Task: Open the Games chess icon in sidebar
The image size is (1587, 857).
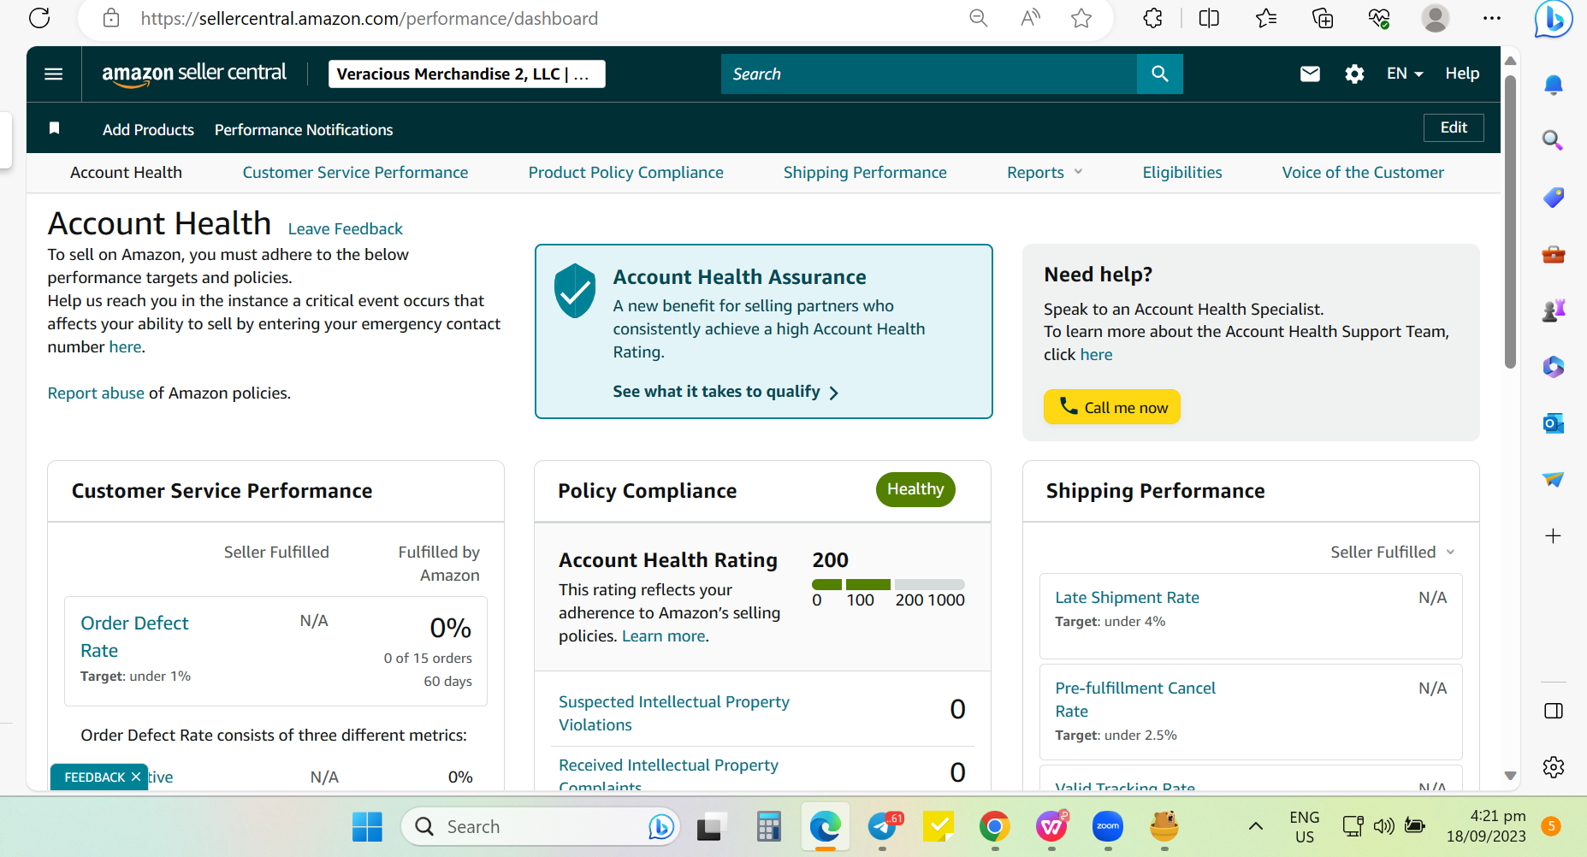Action: (1554, 310)
